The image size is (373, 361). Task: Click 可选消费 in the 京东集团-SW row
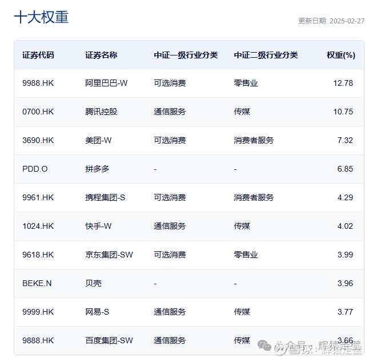pos(170,255)
